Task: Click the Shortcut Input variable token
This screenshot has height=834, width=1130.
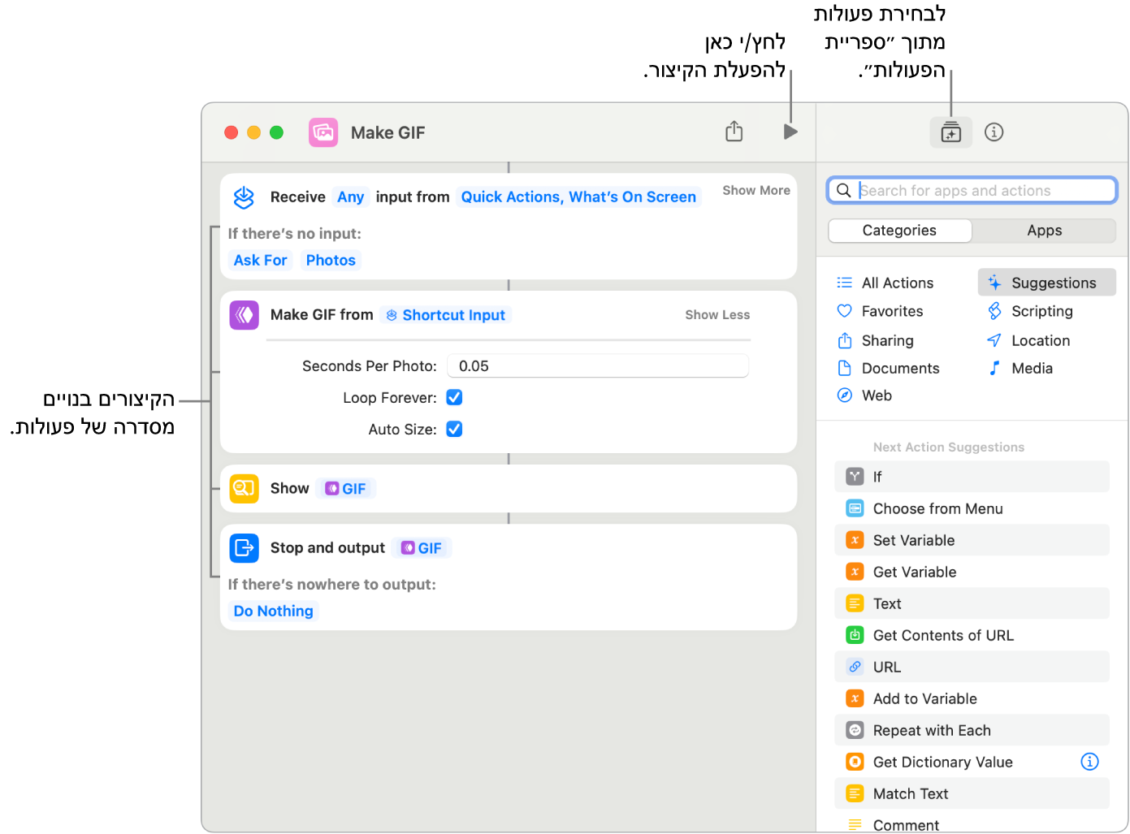Action: 445,315
